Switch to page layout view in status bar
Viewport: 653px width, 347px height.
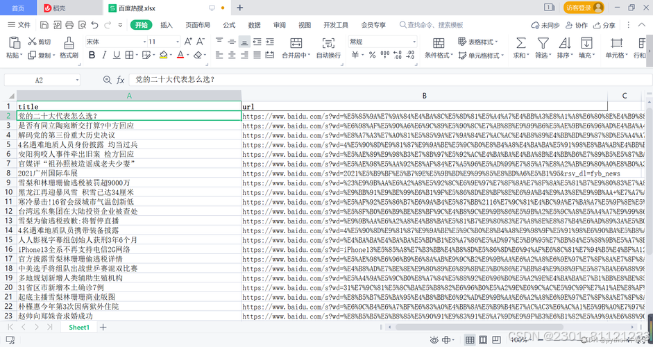coord(483,340)
